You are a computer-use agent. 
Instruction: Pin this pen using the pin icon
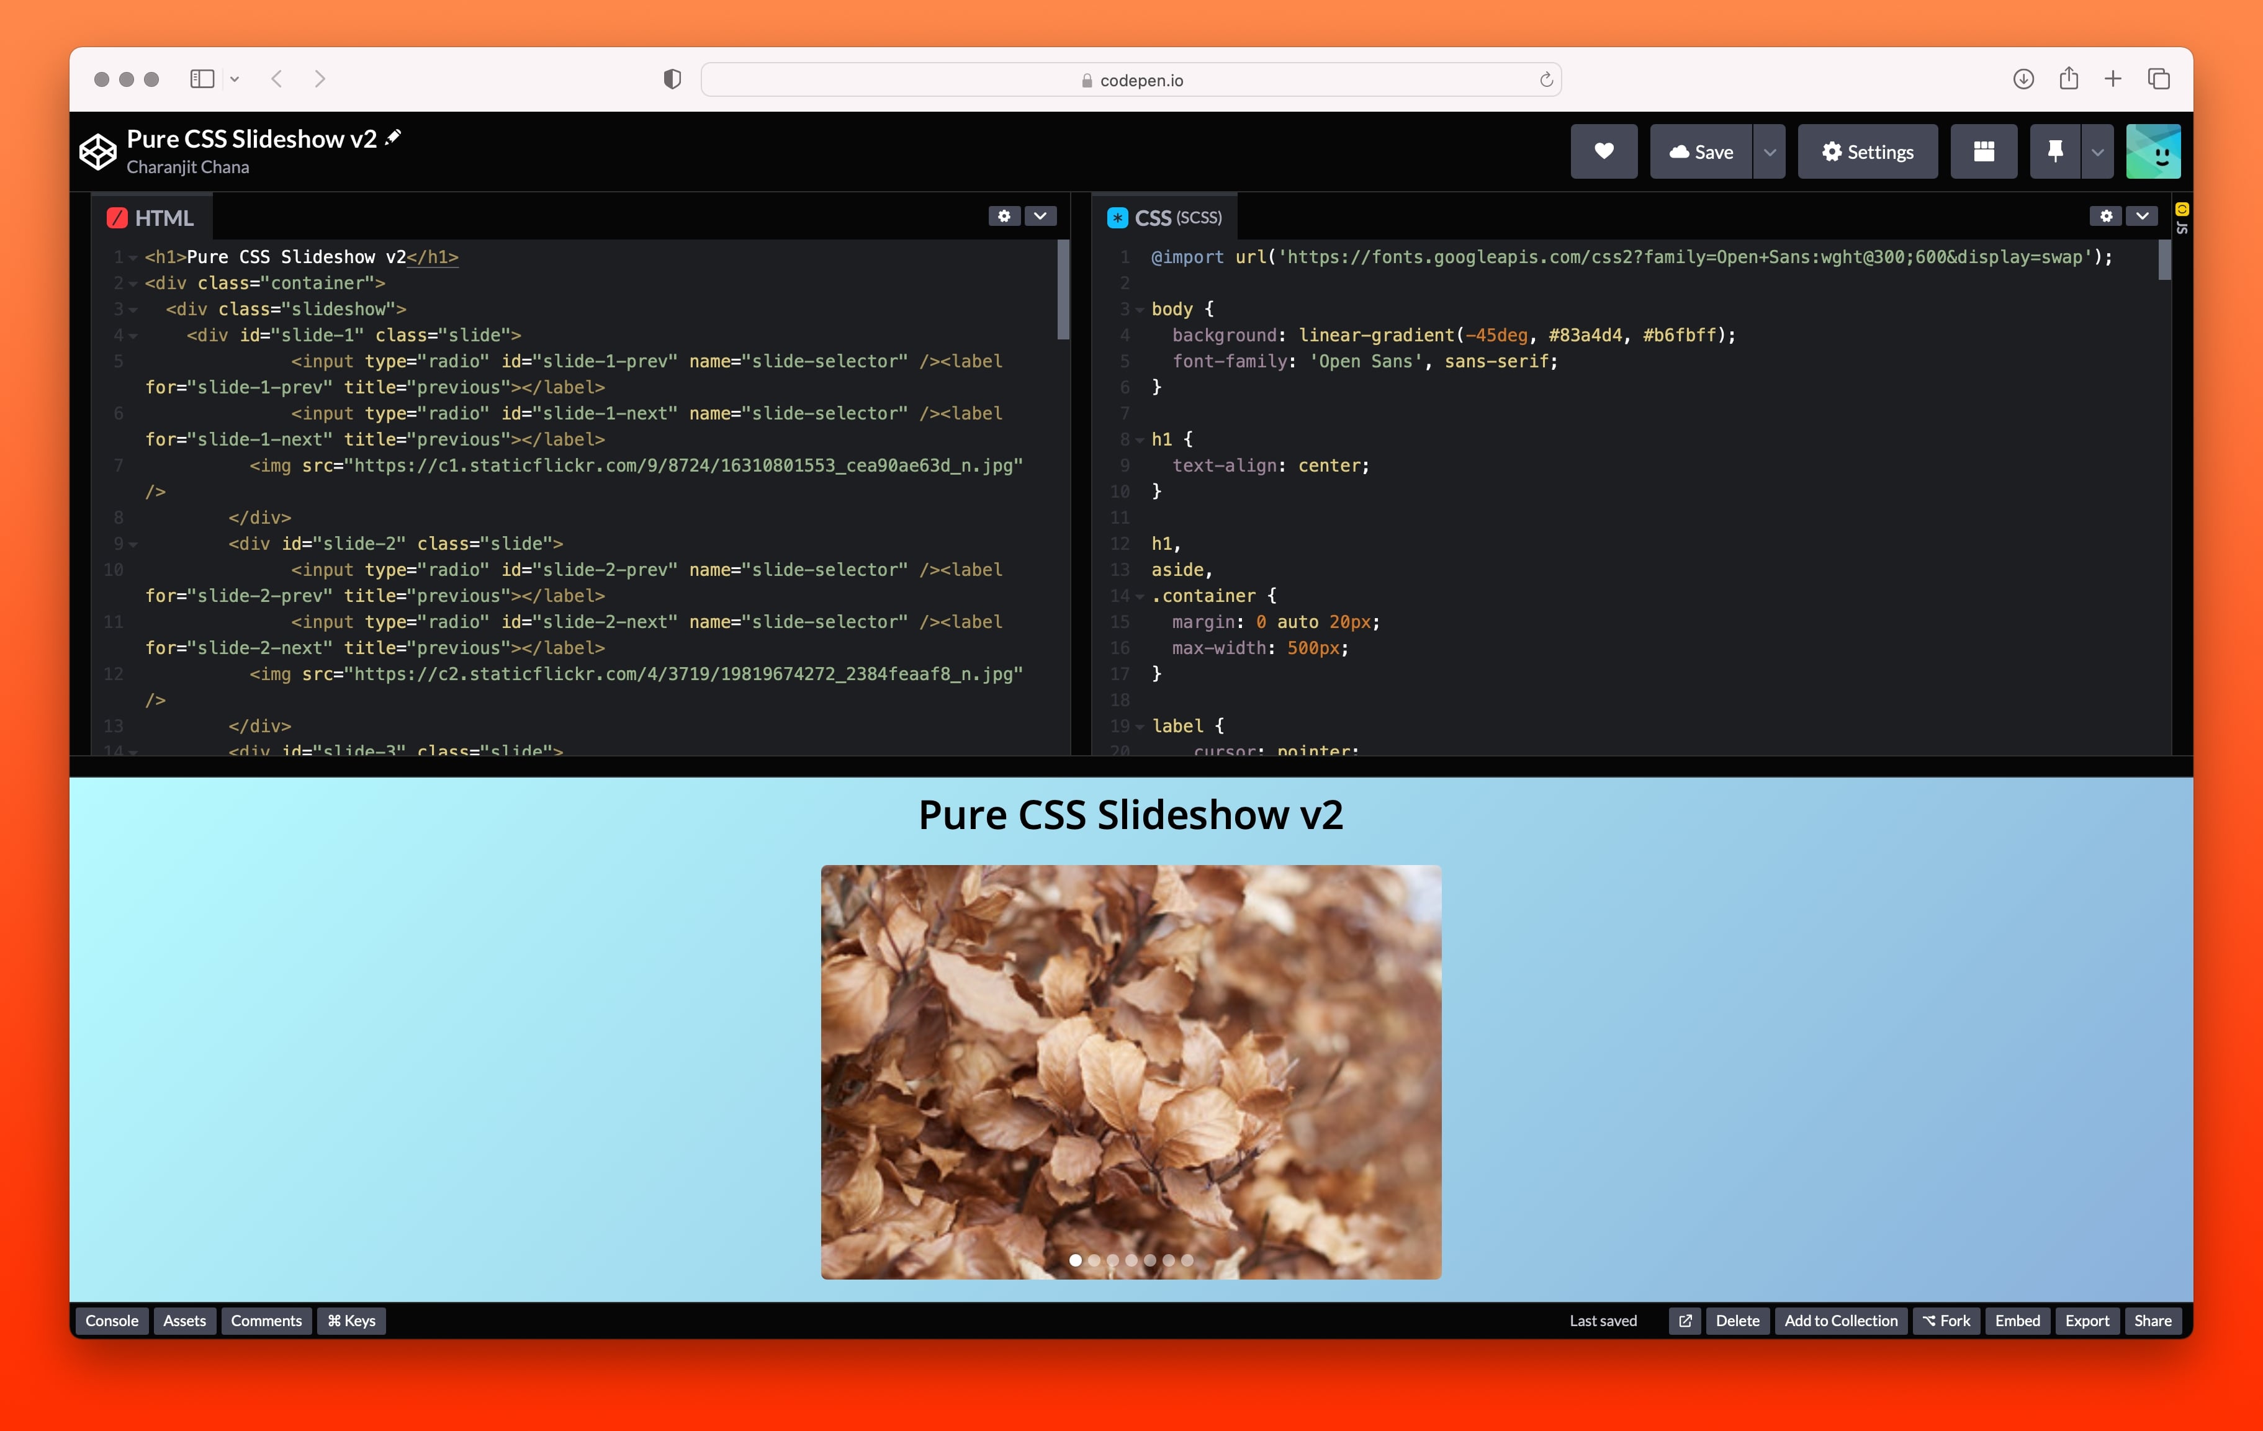(2054, 150)
